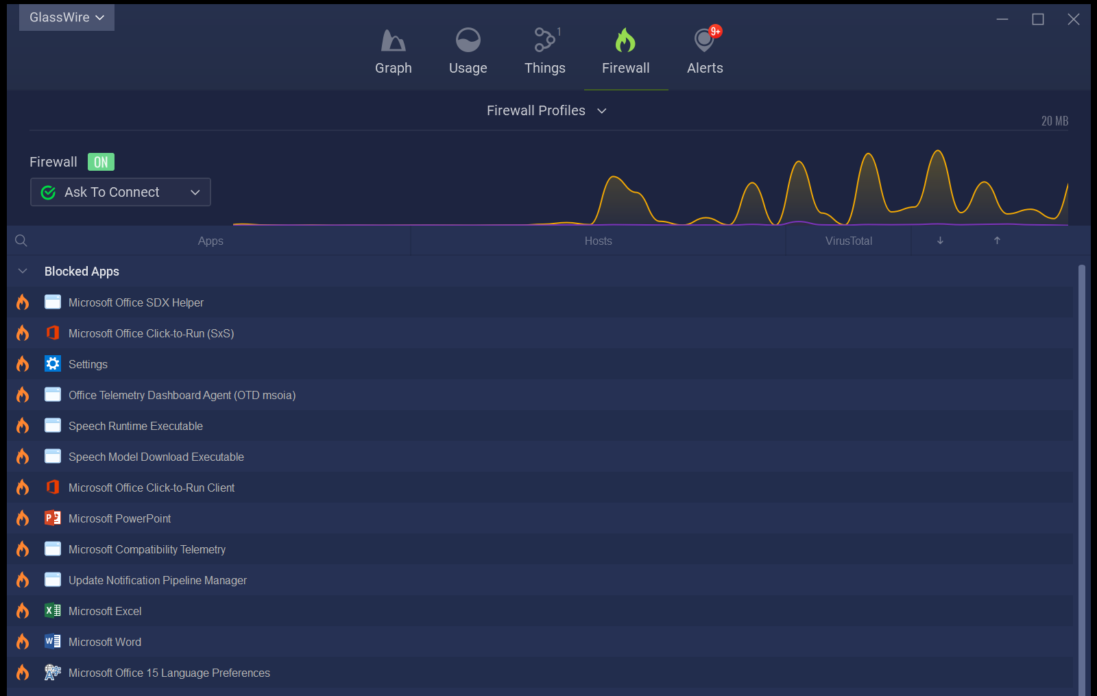Toggle flame for Office Click-to-Run (SxS)
1097x696 pixels.
tap(23, 333)
